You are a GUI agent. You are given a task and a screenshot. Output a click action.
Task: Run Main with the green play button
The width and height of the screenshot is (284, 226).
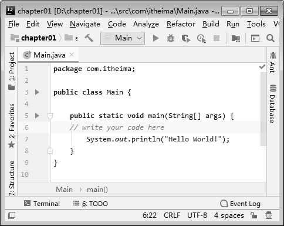coord(155,38)
